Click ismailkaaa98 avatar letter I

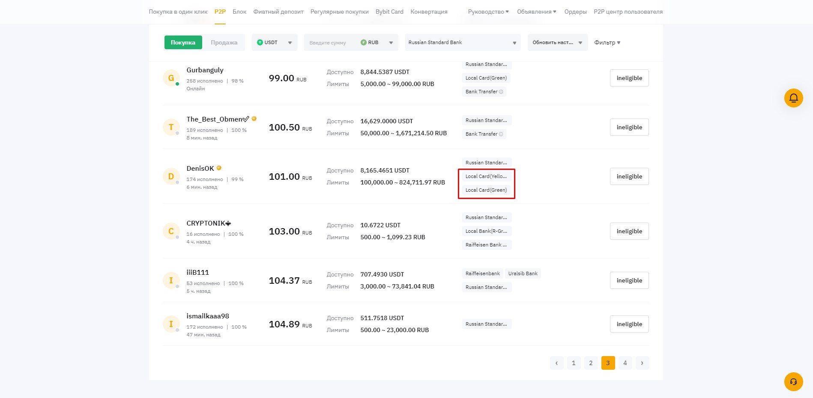(171, 324)
